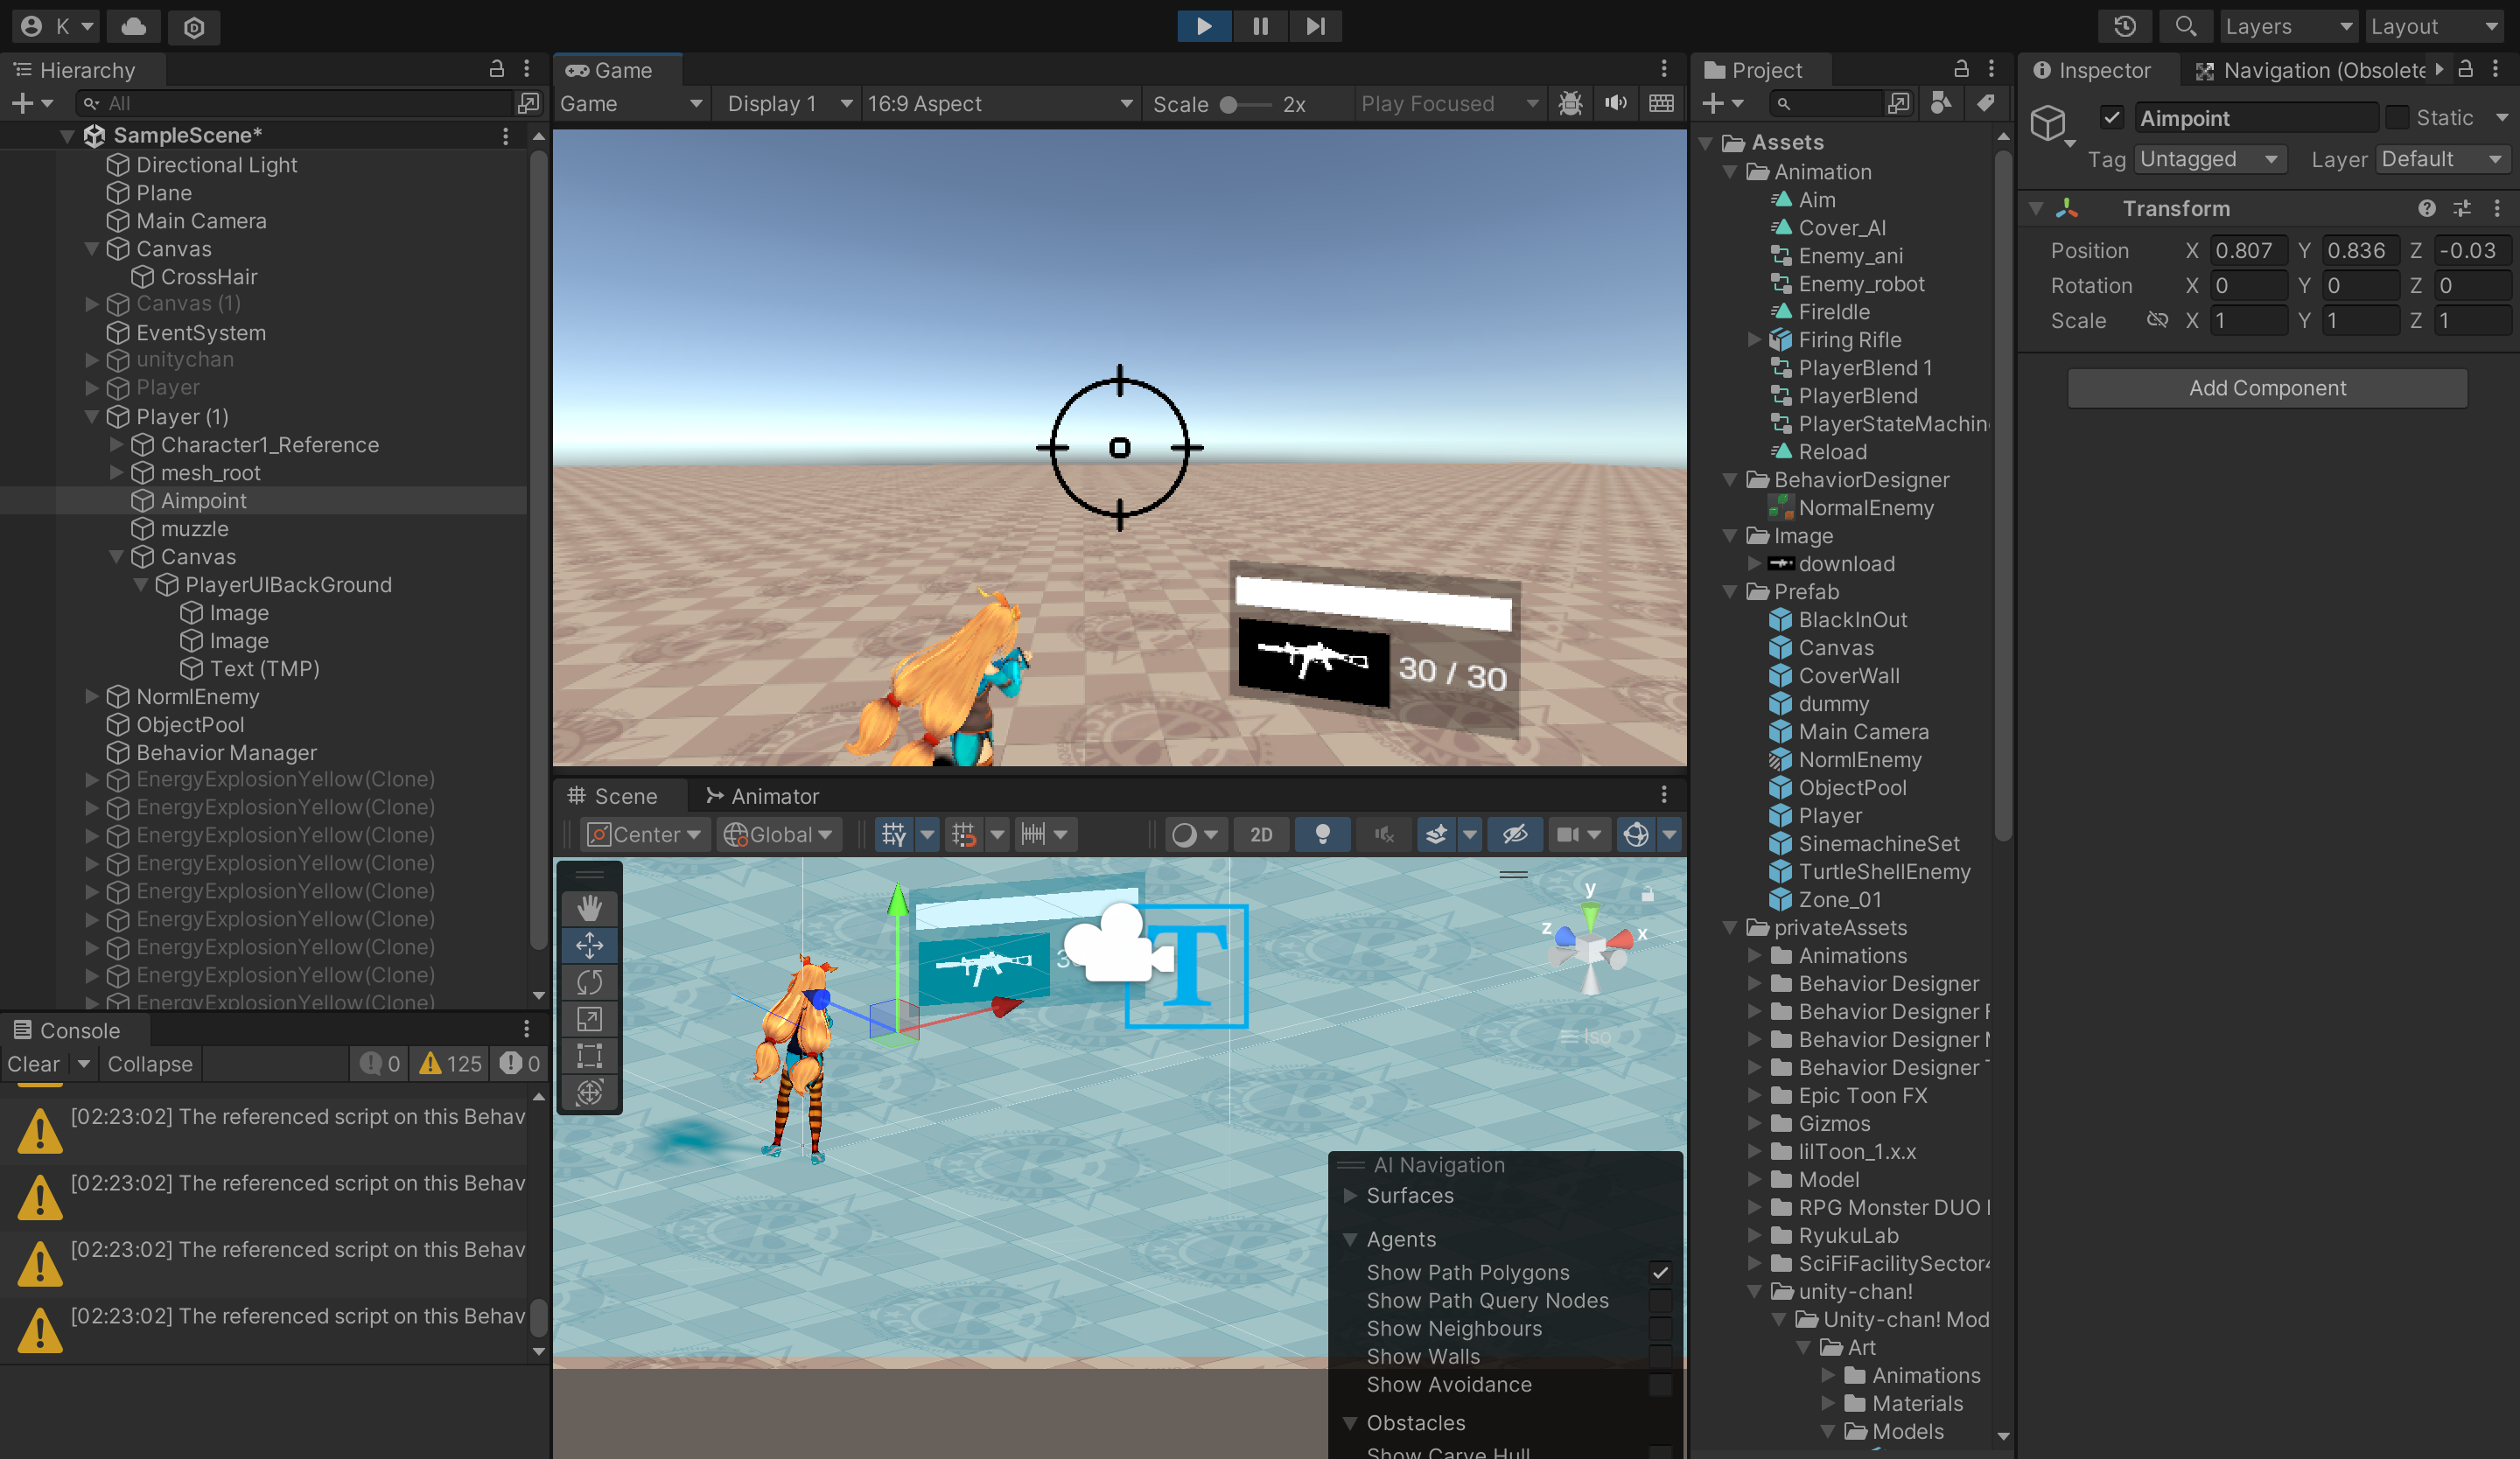Toggle the warnings filter showing 125

[450, 1065]
